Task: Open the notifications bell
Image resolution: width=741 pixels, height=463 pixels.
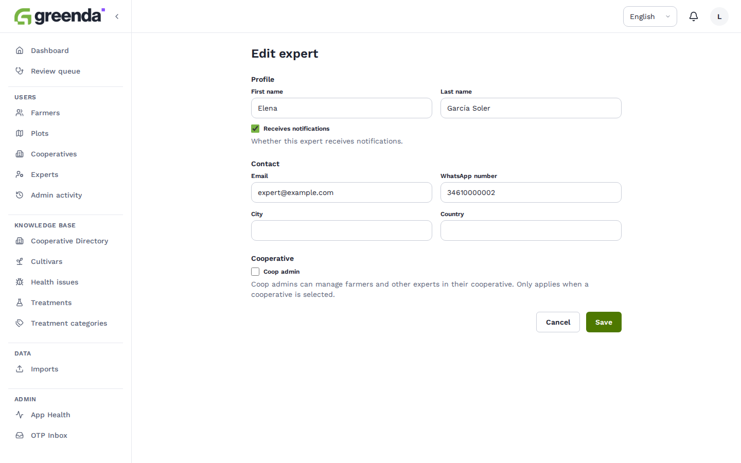Action: click(x=694, y=16)
